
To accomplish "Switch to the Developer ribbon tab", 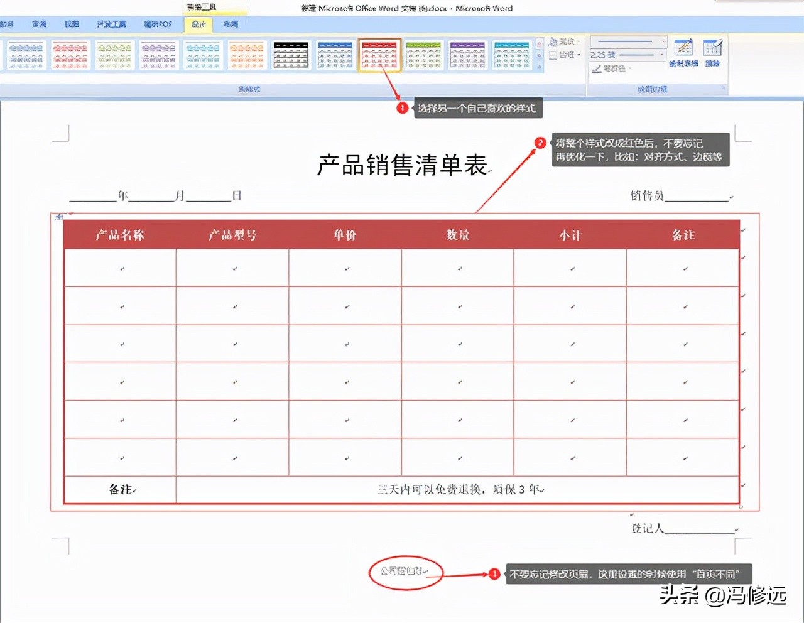I will pos(113,24).
